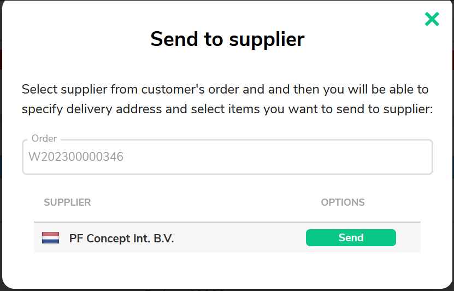454x291 pixels.
Task: Click the word supplier in the dialog title
Action: (267, 39)
